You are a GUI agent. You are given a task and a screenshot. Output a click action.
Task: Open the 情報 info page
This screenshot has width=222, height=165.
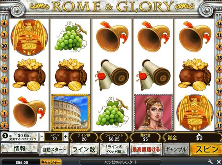(20, 149)
